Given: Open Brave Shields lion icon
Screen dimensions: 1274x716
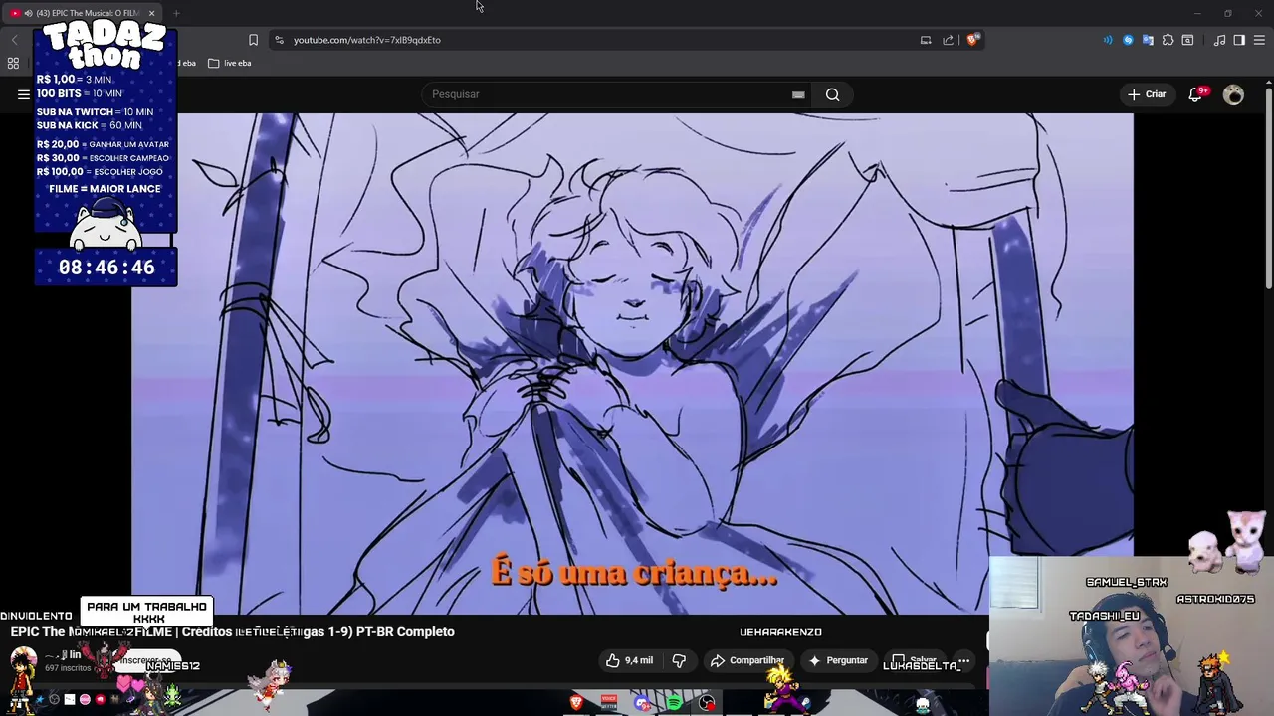Looking at the screenshot, I should coord(972,40).
